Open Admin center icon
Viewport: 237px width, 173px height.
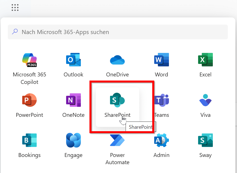pos(161,140)
